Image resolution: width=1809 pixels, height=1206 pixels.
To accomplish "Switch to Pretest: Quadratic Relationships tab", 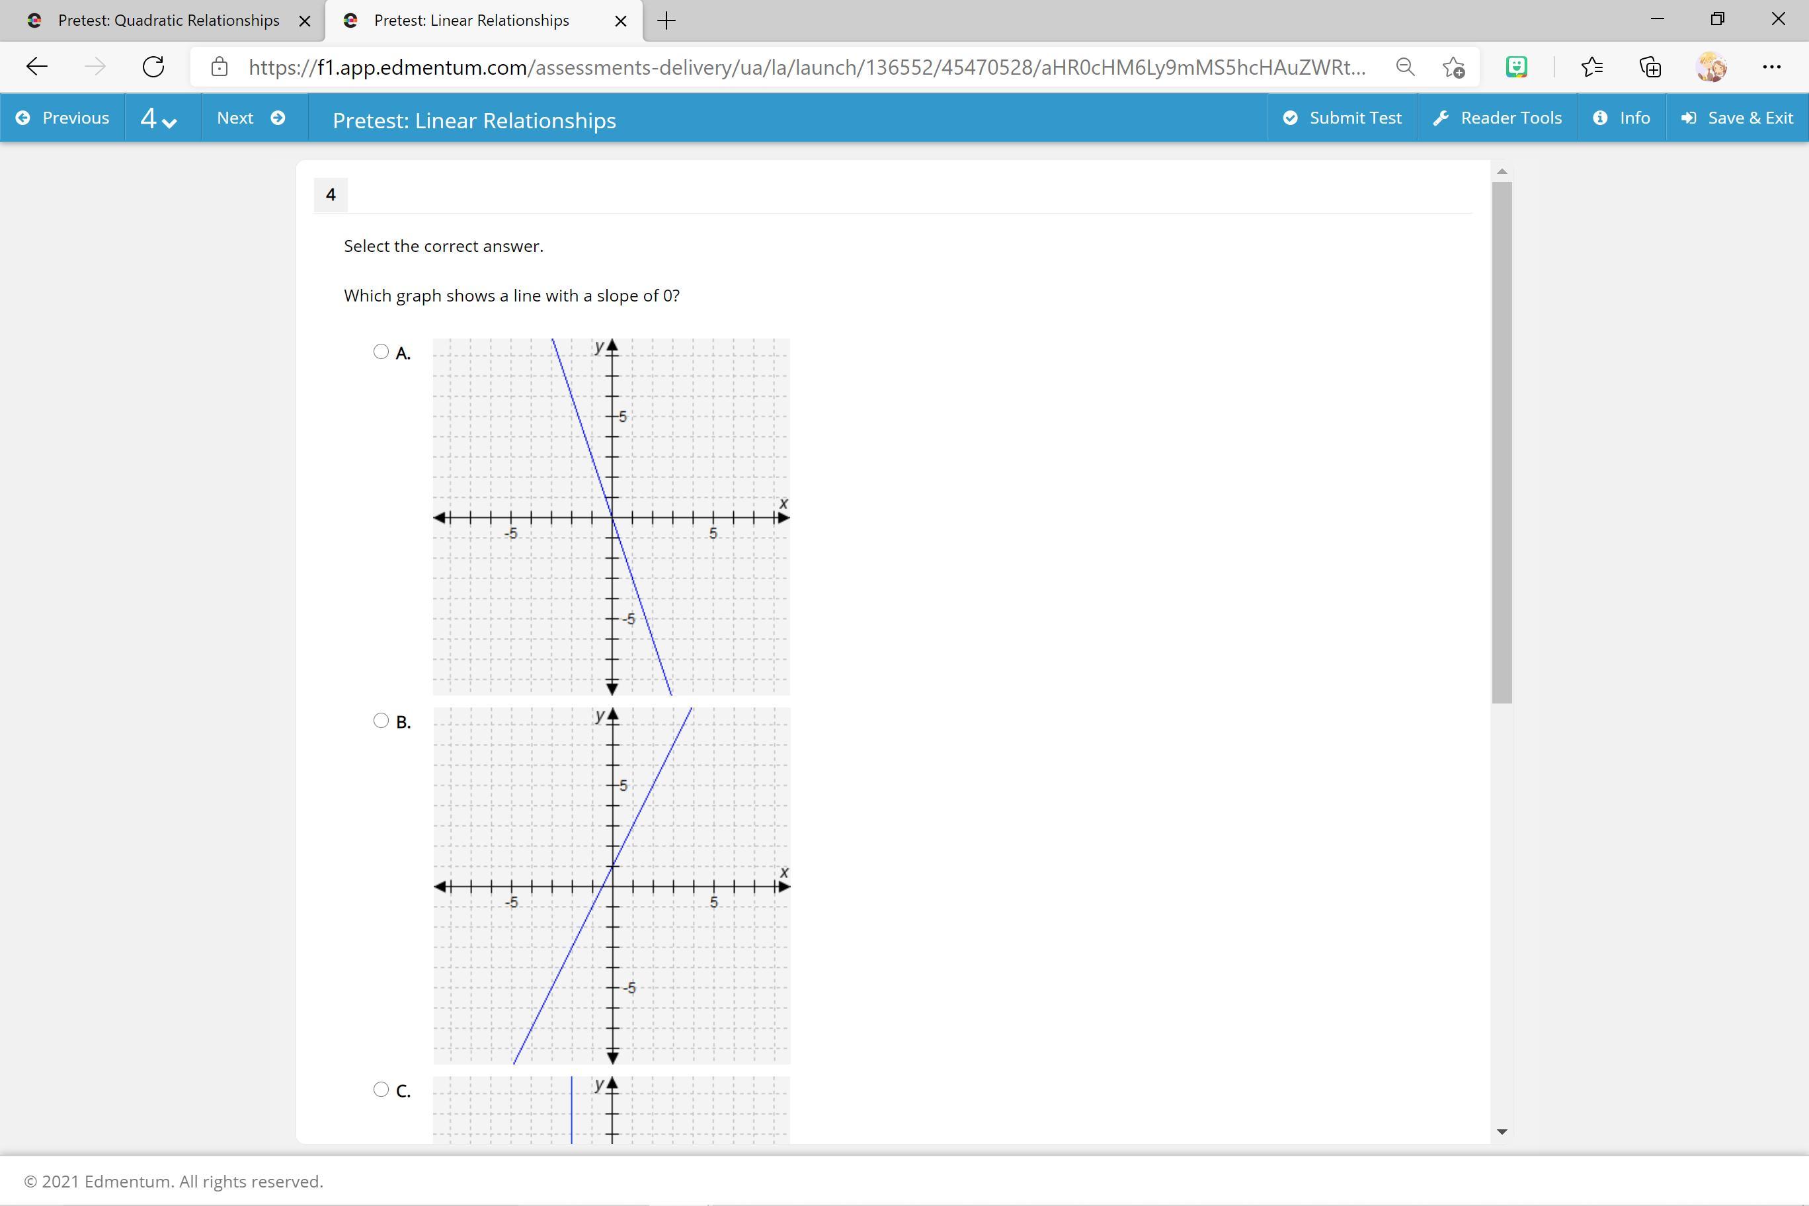I will click(169, 20).
